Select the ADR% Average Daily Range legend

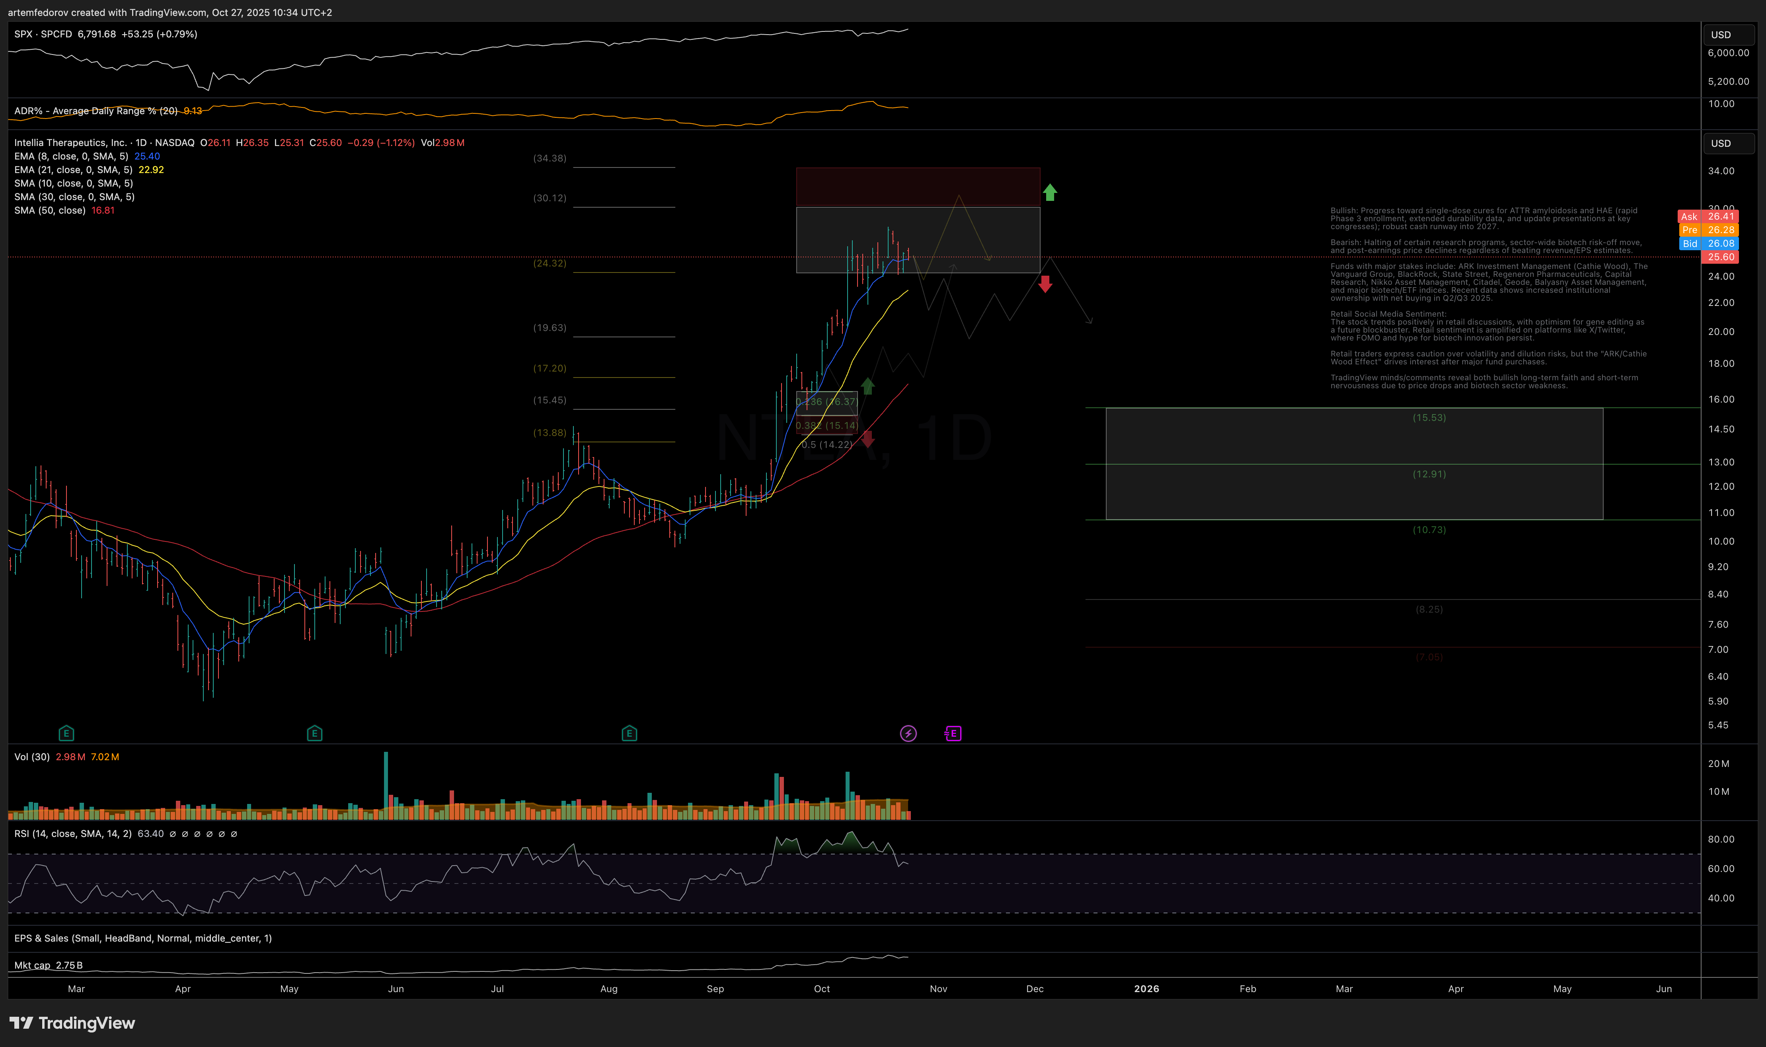[96, 111]
